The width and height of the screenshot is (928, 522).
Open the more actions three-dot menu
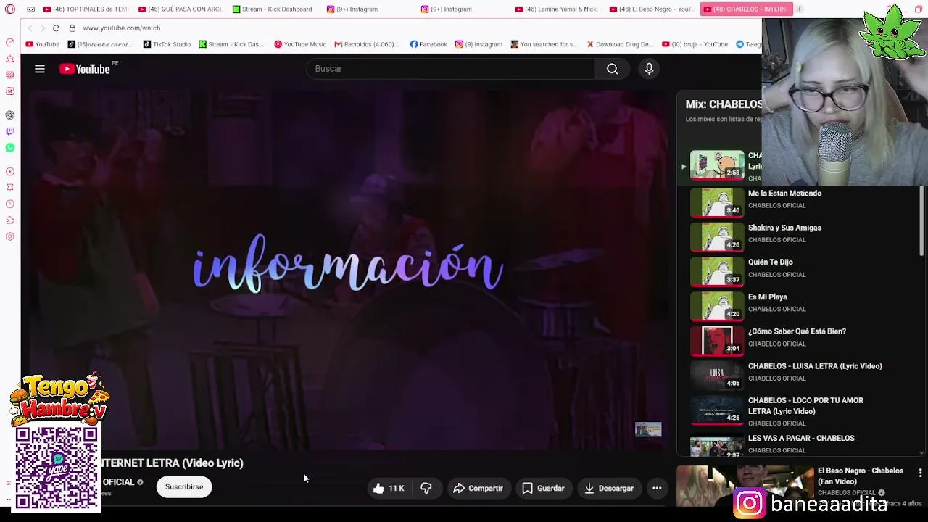657,488
